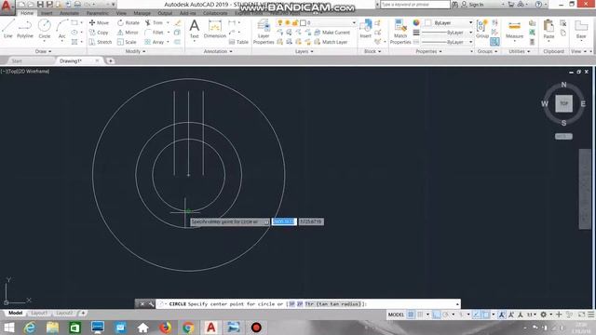The height and width of the screenshot is (335, 596).
Task: Toggle ortho mode in status bar
Action: [x=437, y=315]
